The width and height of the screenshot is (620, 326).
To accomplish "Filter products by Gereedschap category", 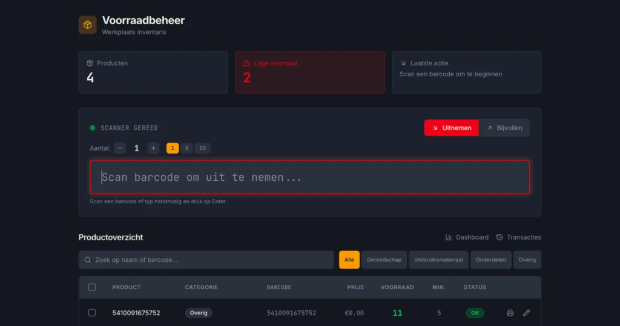I will [x=384, y=259].
